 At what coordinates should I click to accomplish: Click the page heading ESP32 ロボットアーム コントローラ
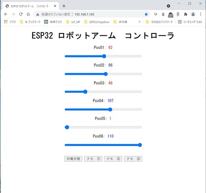pyautogui.click(x=103, y=36)
